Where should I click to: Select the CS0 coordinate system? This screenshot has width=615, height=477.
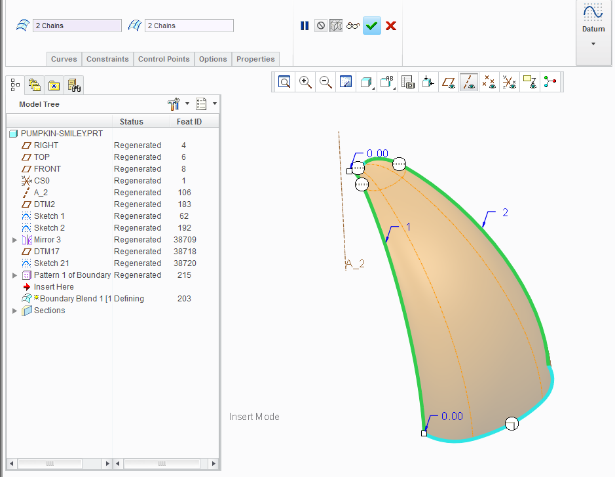pyautogui.click(x=41, y=180)
